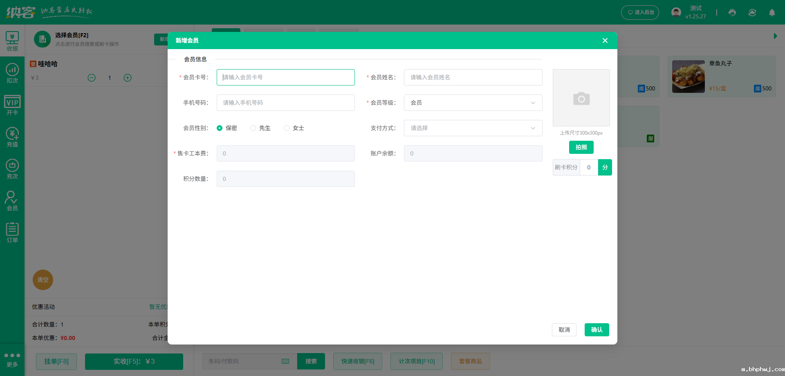Select the 先生 gender radio button
Image resolution: width=785 pixels, height=376 pixels.
253,128
